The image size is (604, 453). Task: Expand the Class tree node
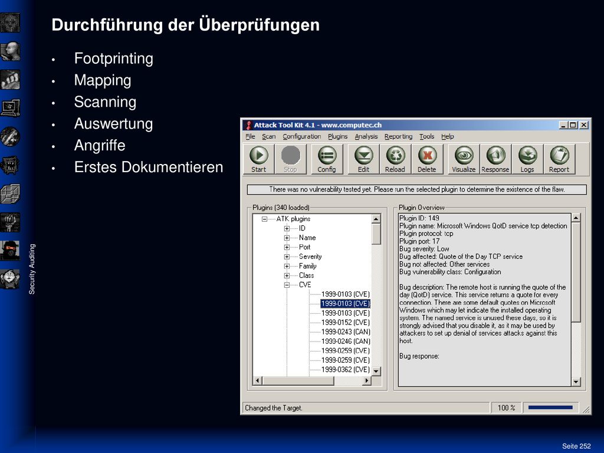click(287, 276)
